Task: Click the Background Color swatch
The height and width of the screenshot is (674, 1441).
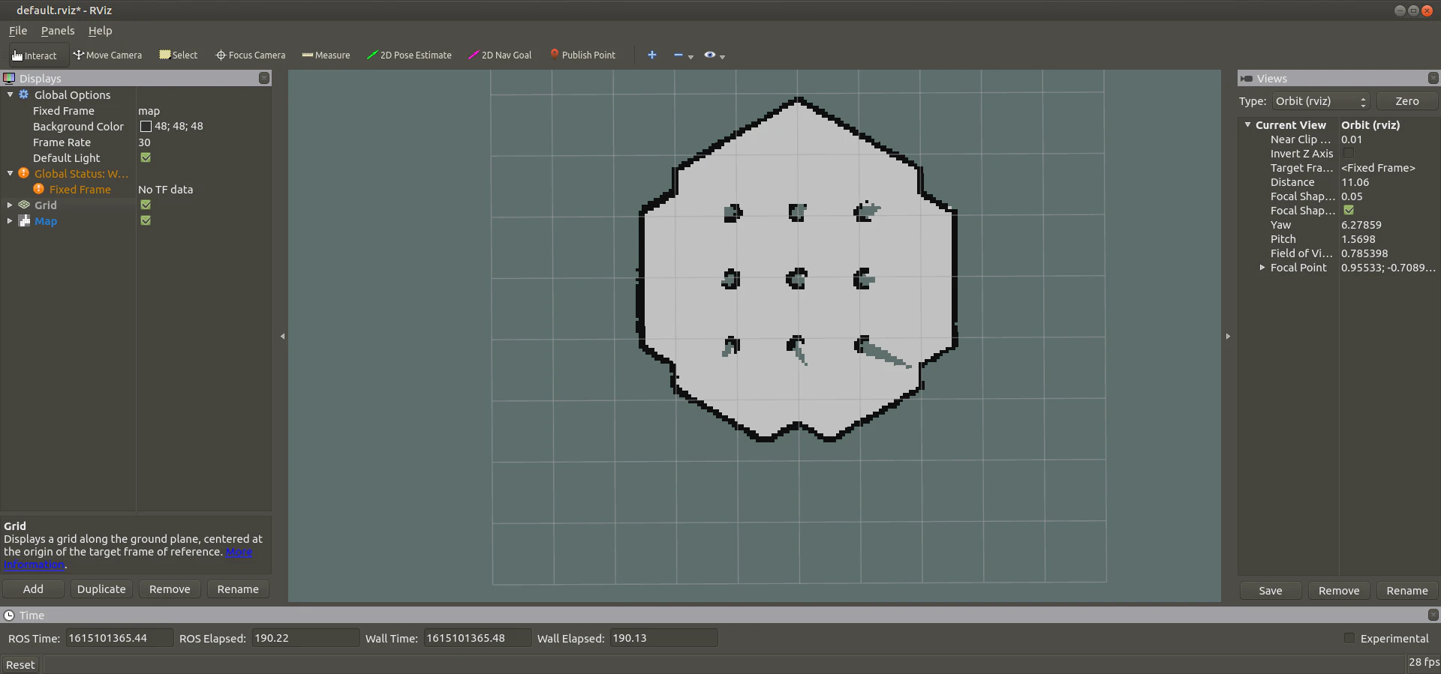Action: tap(146, 127)
